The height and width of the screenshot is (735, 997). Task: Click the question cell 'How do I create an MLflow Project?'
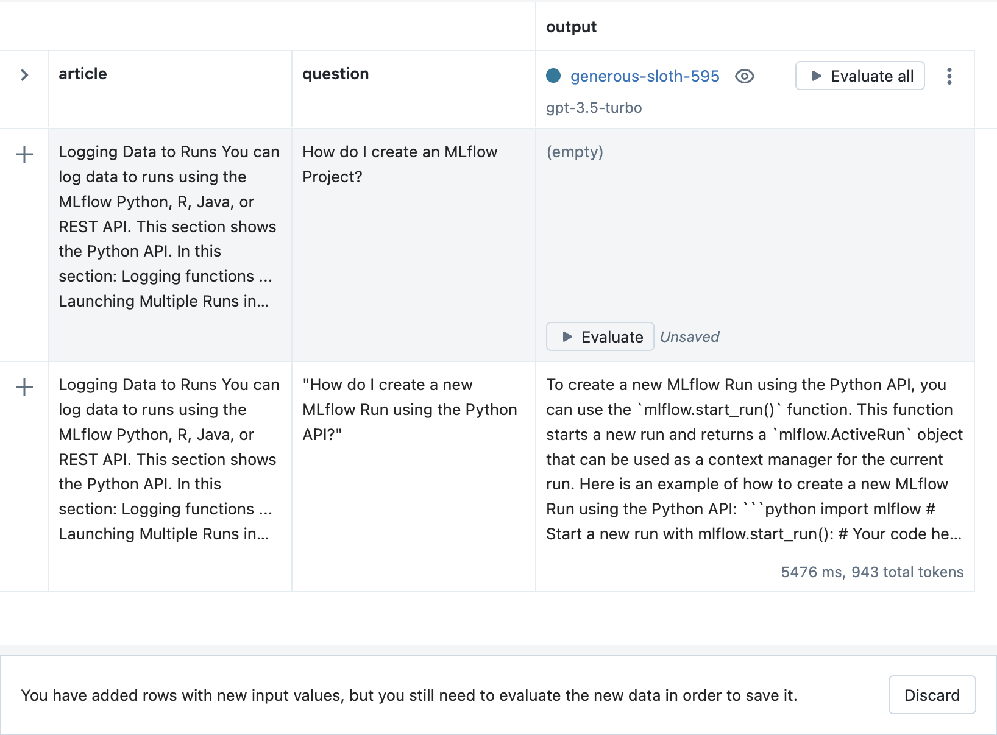(400, 165)
